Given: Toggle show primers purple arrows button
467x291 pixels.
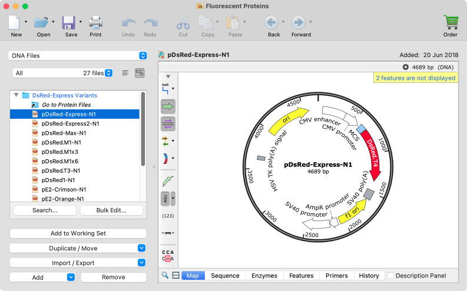Looking at the screenshot, I should [x=168, y=123].
